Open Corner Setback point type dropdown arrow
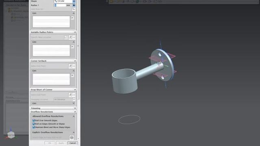The width and height of the screenshot is (260, 146). 74,66
